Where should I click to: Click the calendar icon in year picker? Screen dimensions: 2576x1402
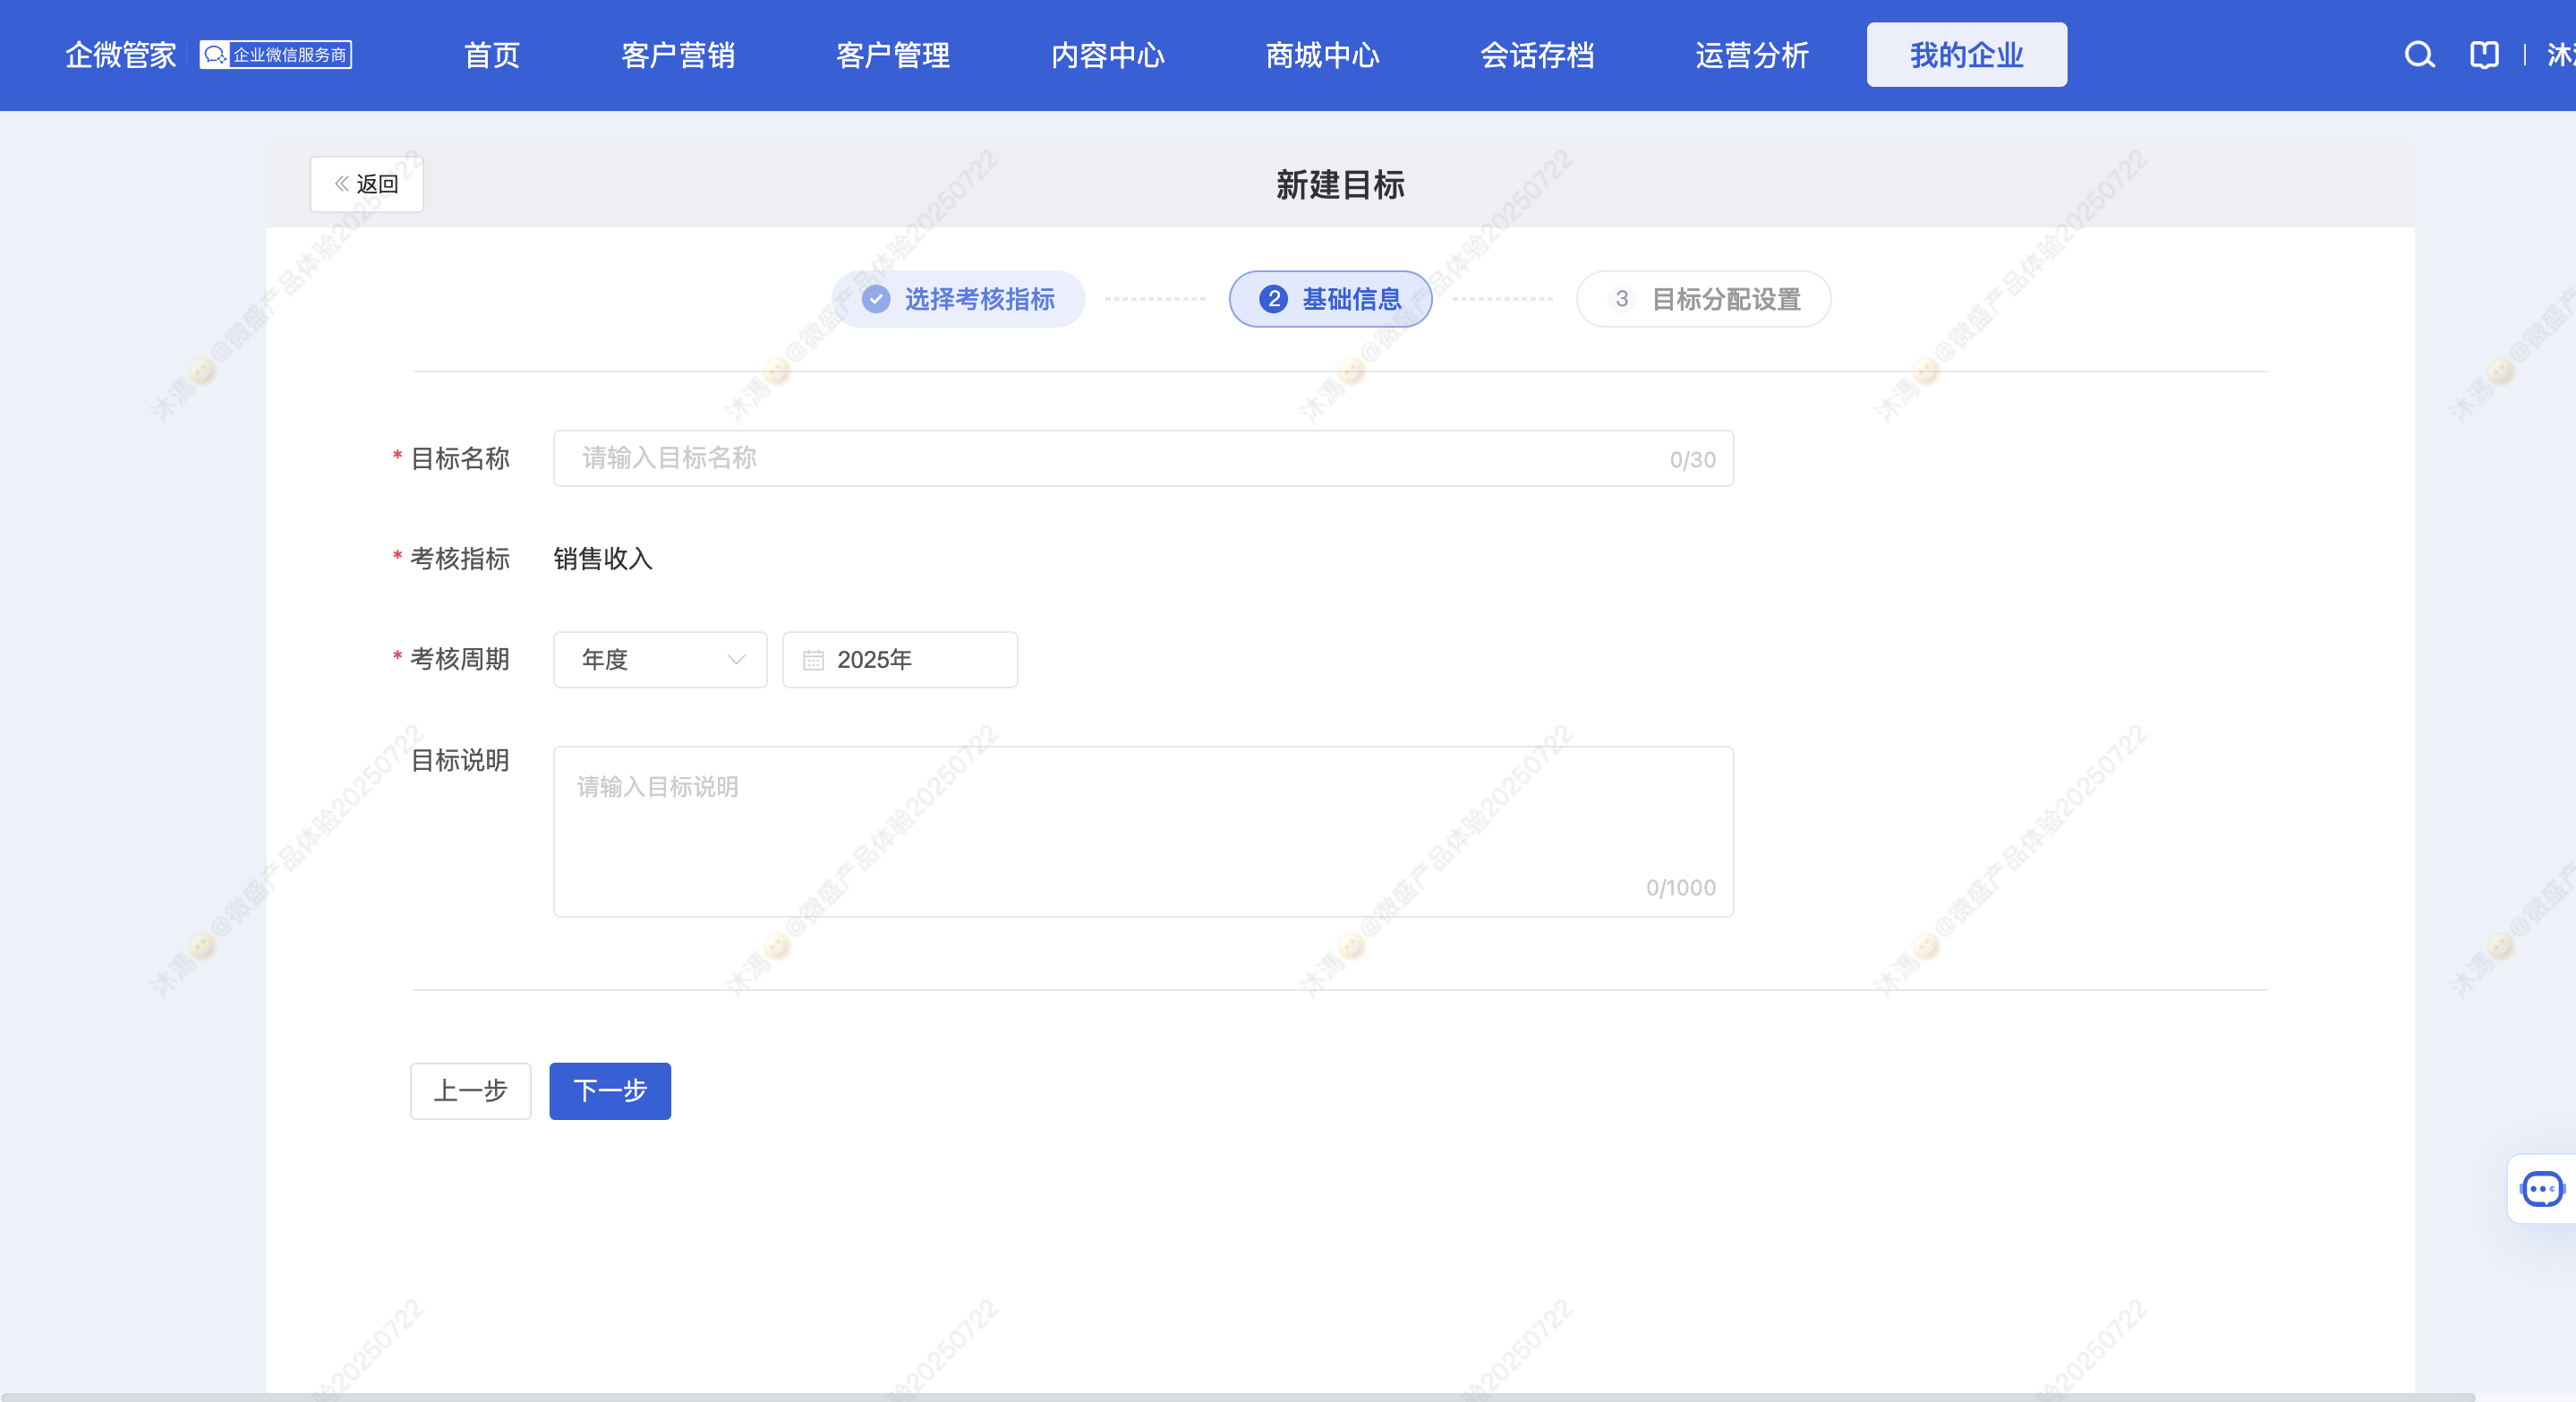(x=813, y=660)
